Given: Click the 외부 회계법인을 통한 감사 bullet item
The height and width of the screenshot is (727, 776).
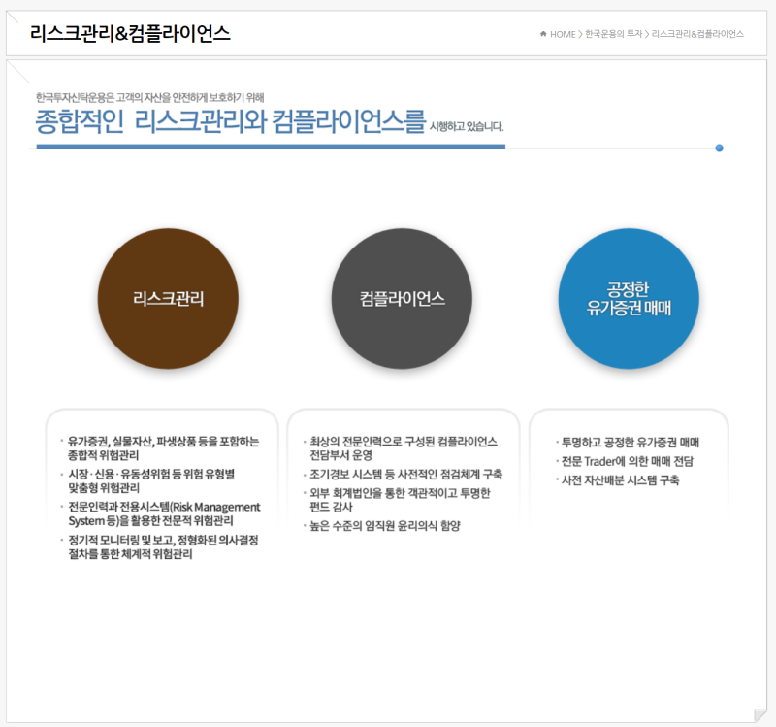Looking at the screenshot, I should 400,500.
